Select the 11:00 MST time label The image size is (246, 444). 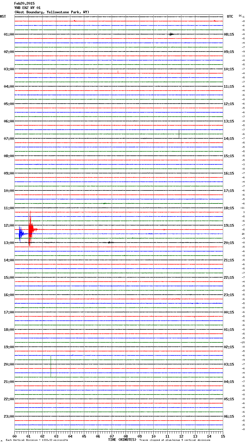[9, 208]
